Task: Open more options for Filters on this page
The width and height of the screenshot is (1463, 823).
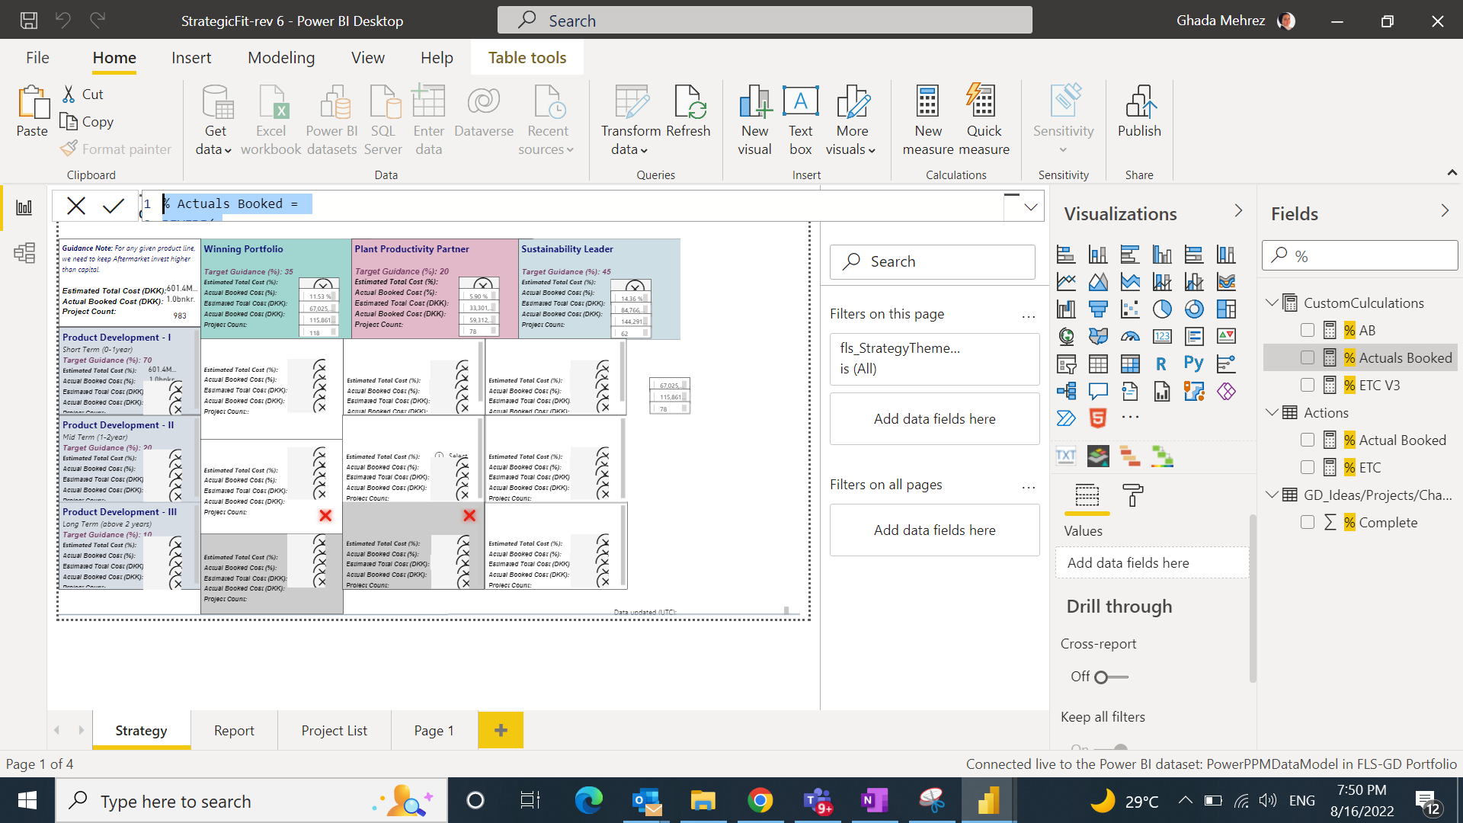Action: 1029,315
